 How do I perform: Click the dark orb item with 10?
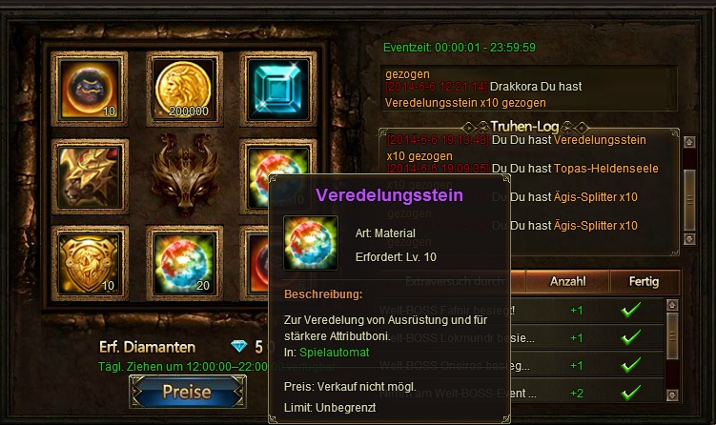(x=90, y=89)
